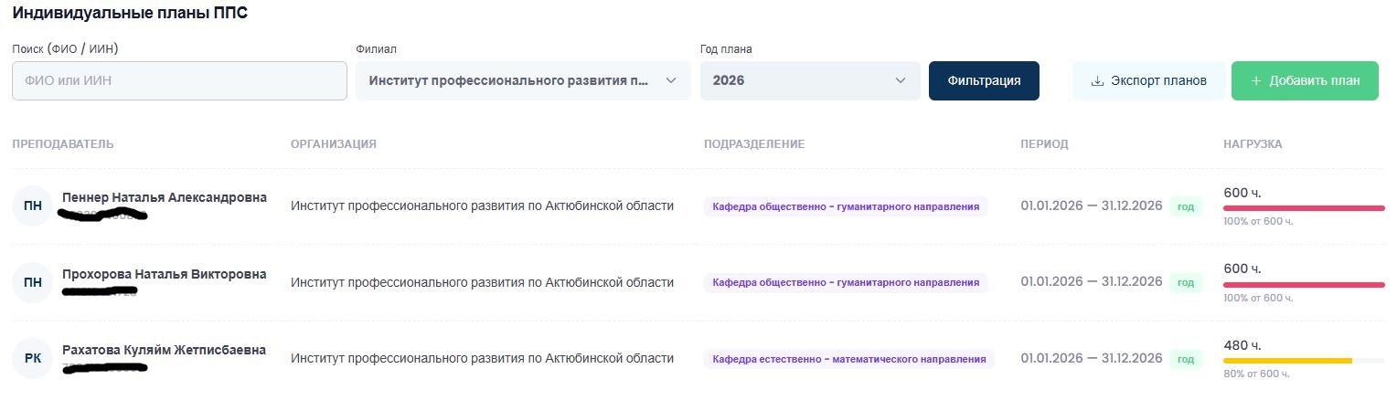Screen dimensions: 1397x411
Task: Click the год badge in Прохорова's row
Action: click(1186, 282)
